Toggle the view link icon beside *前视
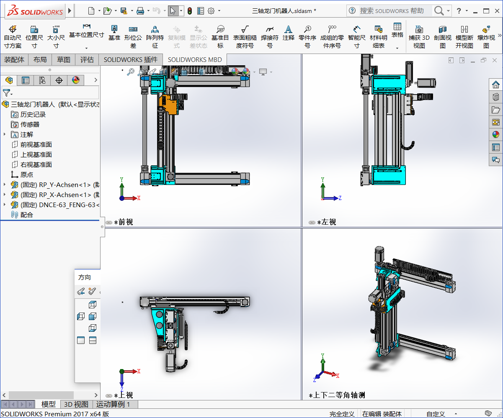 [x=109, y=223]
